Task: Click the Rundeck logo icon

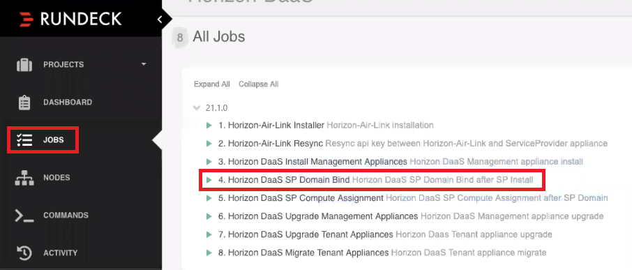Action: tap(27, 19)
